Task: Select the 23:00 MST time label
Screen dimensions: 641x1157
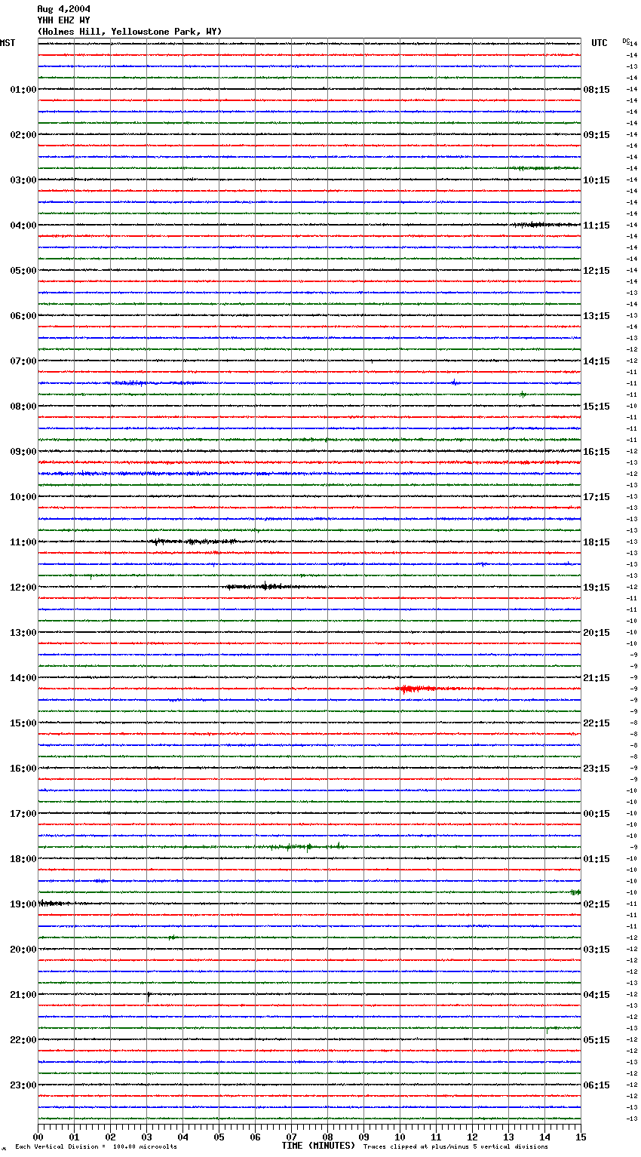Action: click(23, 1085)
